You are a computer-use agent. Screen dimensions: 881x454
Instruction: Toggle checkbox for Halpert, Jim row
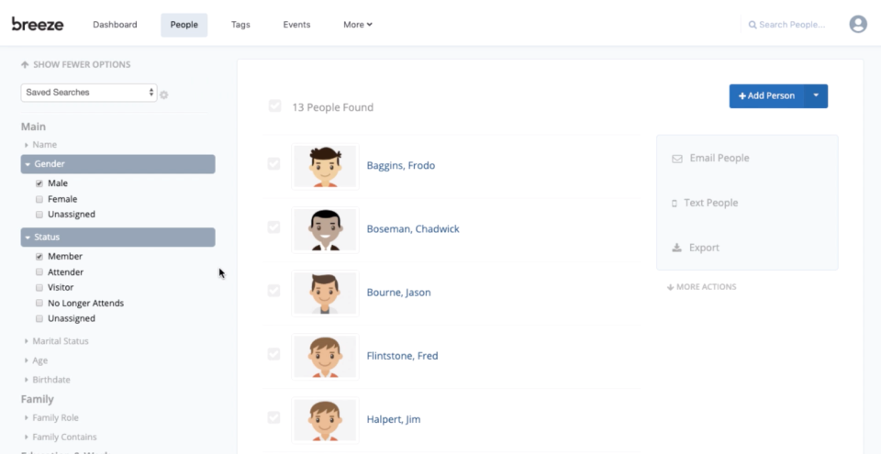(273, 417)
